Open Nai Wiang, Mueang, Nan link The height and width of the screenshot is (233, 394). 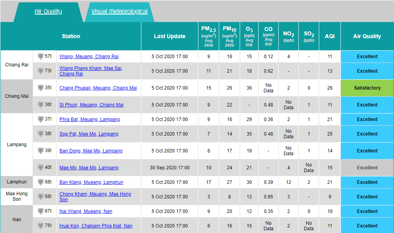point(86,211)
